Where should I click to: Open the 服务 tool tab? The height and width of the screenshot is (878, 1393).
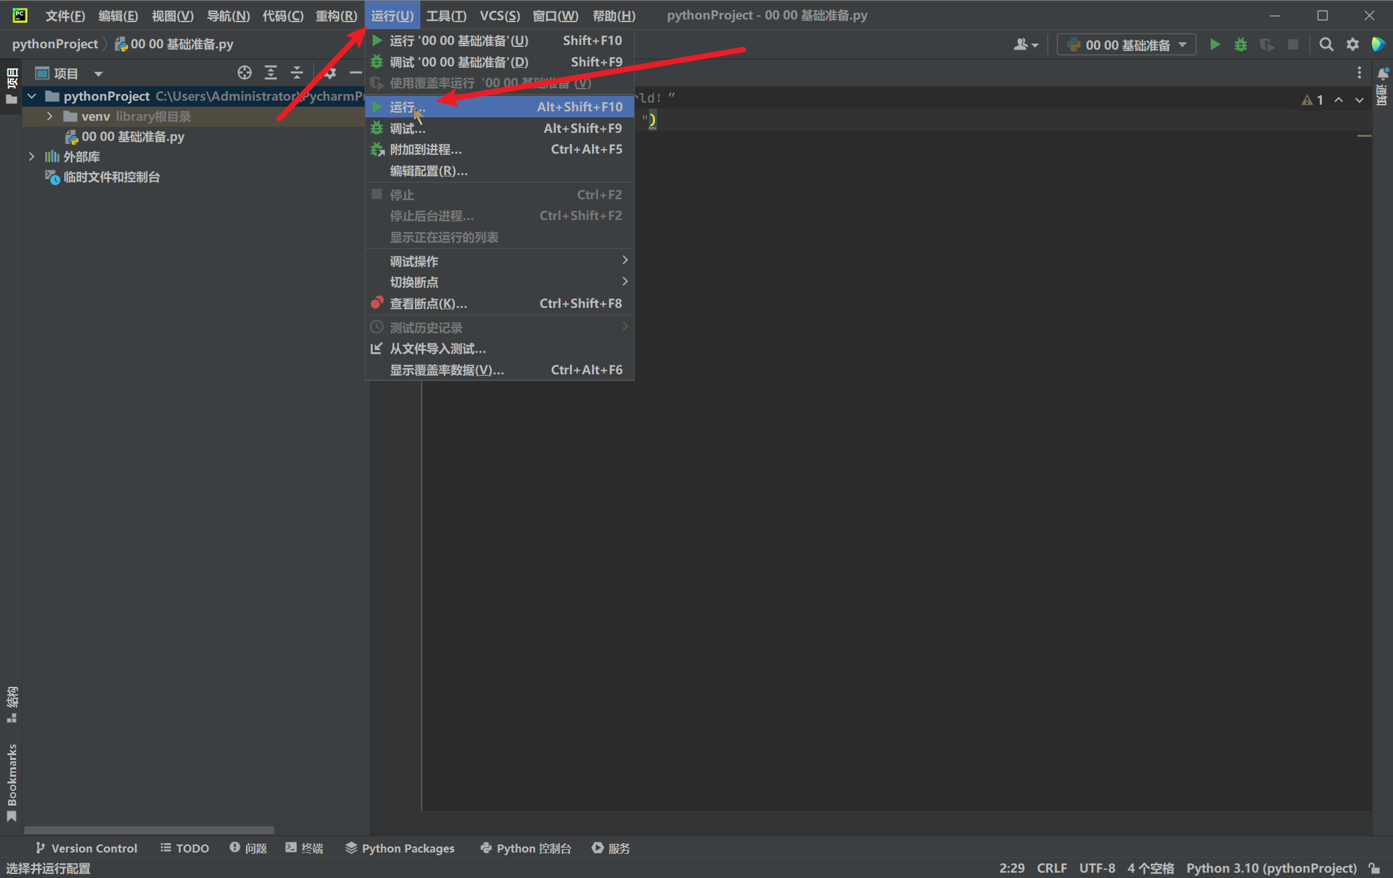tap(611, 848)
